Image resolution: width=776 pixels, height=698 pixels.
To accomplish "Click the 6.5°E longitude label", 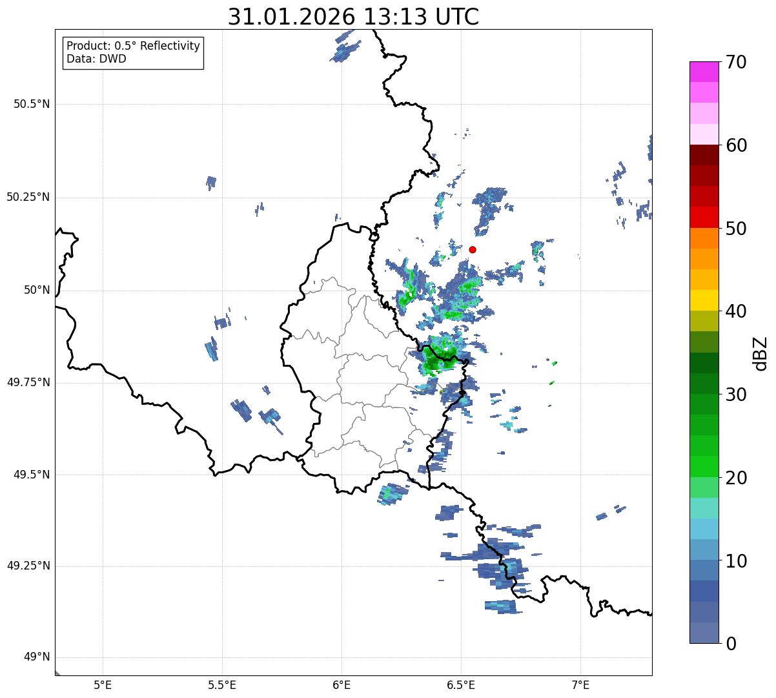I will tap(461, 686).
